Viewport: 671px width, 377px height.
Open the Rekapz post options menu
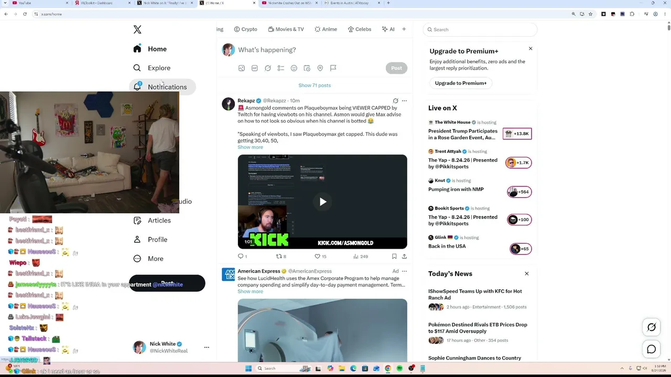point(404,101)
